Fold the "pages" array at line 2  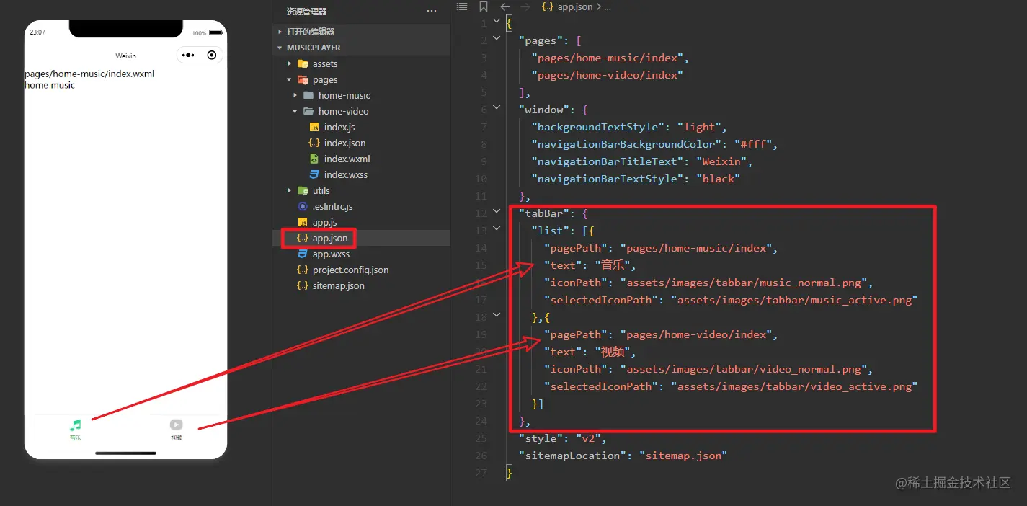496,37
